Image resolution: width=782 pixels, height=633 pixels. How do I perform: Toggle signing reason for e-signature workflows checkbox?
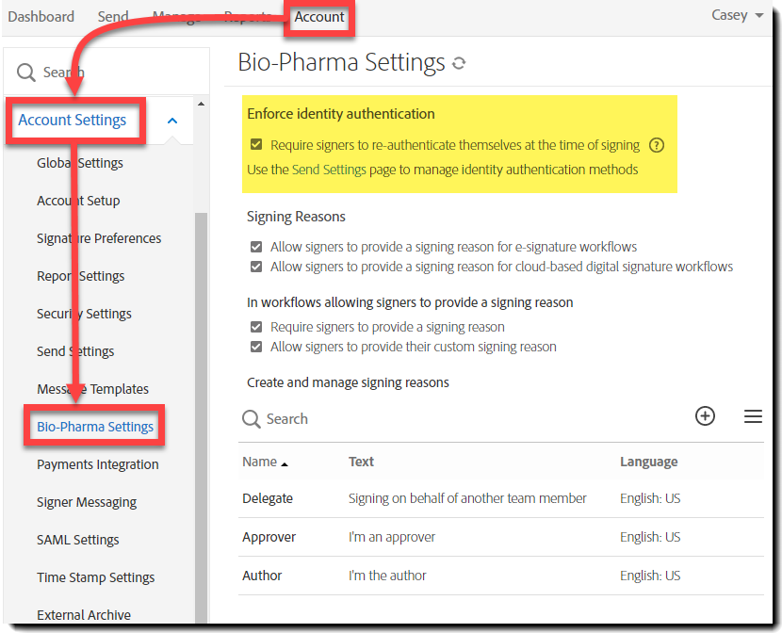[x=256, y=247]
